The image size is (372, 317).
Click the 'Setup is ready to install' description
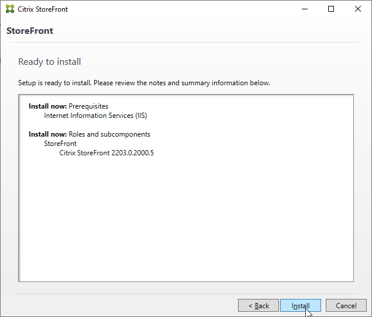[144, 83]
